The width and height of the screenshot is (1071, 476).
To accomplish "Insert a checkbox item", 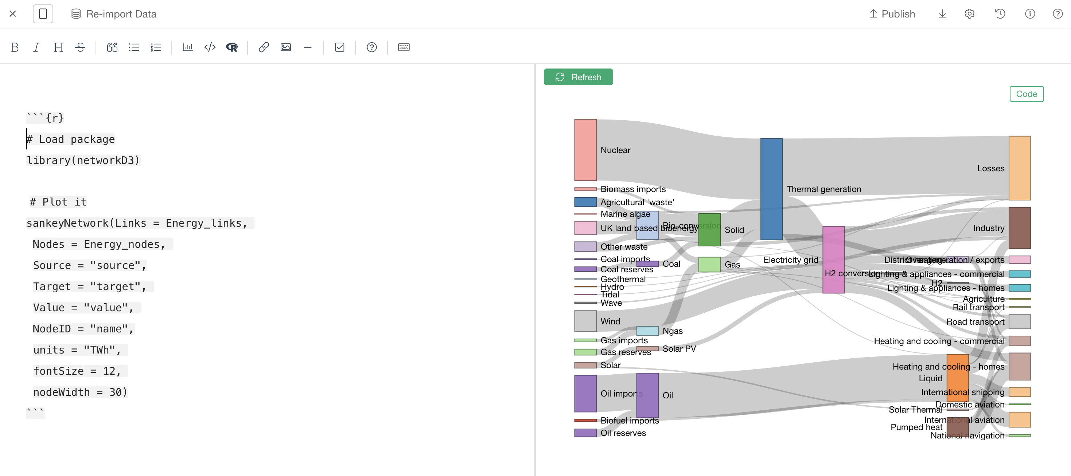I will pos(340,47).
